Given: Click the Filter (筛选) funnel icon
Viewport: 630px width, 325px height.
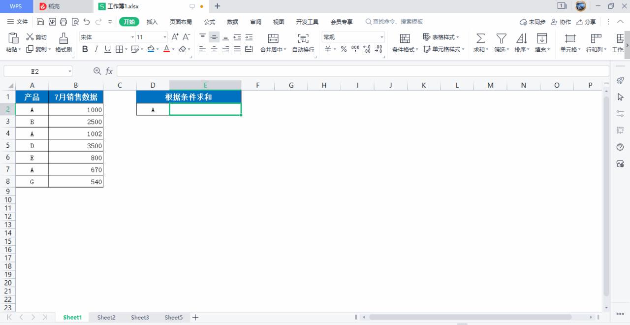Looking at the screenshot, I should pos(501,38).
